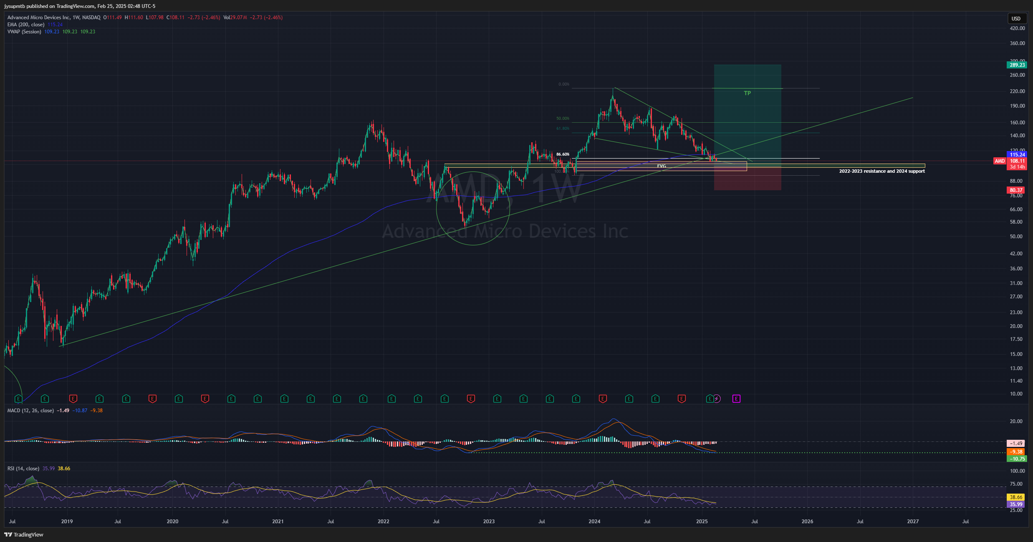Click the 420.00 label on the price axis

tap(1017, 28)
